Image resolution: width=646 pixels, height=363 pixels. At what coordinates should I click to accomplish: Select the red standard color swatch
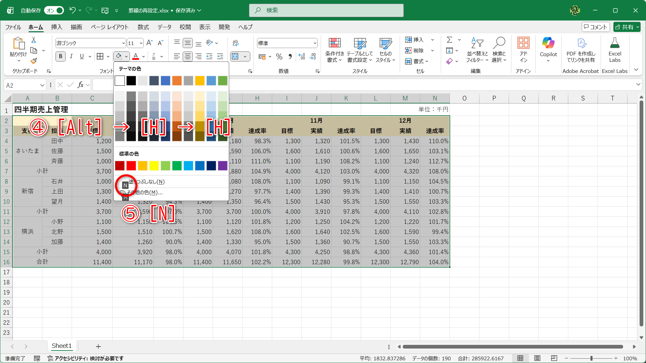[x=131, y=166]
